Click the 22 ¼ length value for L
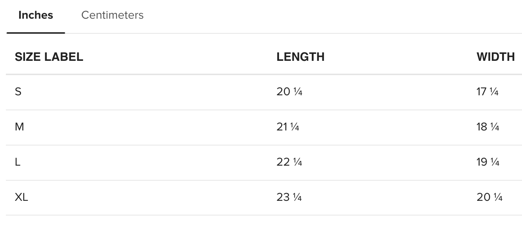The height and width of the screenshot is (225, 522). click(289, 162)
